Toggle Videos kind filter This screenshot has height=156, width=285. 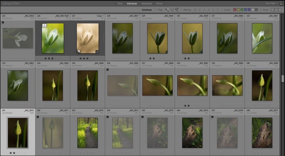(x=280, y=10)
